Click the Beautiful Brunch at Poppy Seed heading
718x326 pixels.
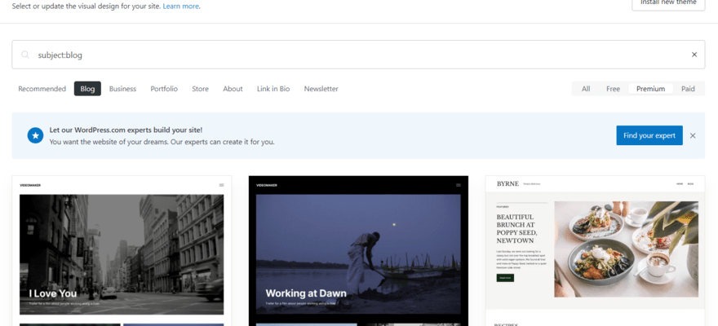click(x=517, y=229)
